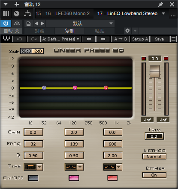
Task: Select the 17 - LinEQ Lowband Stereo tab
Action: (x=127, y=13)
